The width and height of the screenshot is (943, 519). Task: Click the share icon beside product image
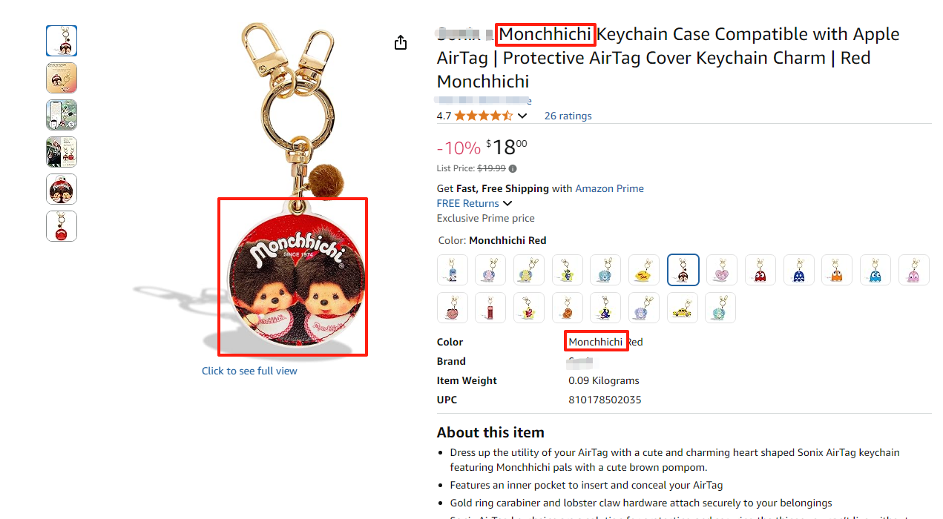401,42
